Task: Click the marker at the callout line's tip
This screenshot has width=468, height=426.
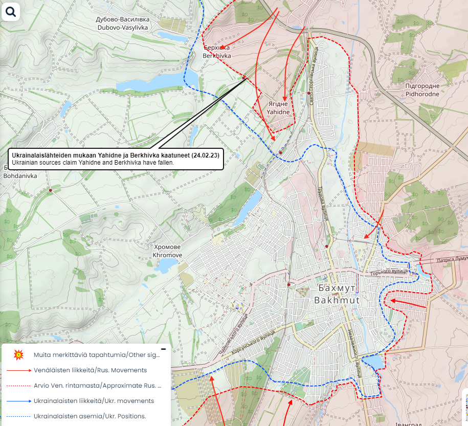Action: coord(244,78)
